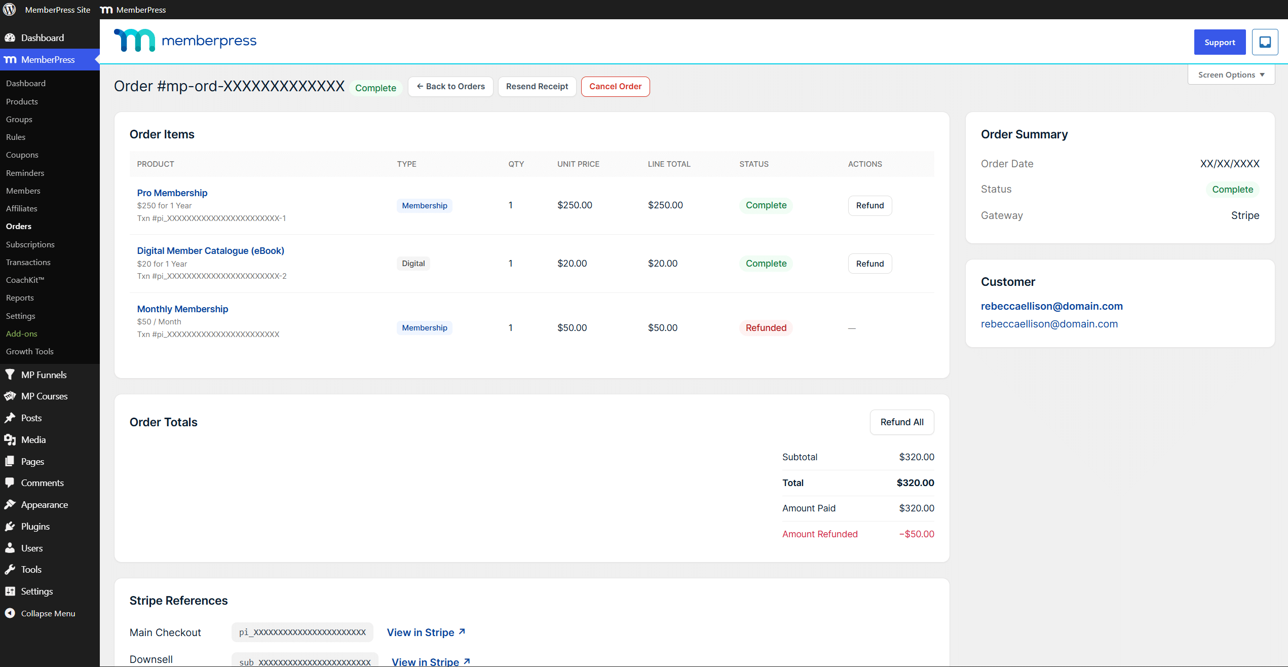
Task: Click the MP Funnels funnel icon
Action: 10,375
